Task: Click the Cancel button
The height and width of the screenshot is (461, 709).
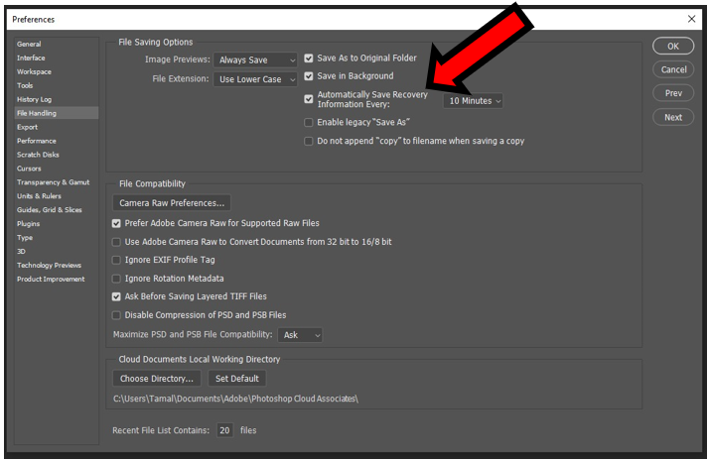Action: [673, 69]
